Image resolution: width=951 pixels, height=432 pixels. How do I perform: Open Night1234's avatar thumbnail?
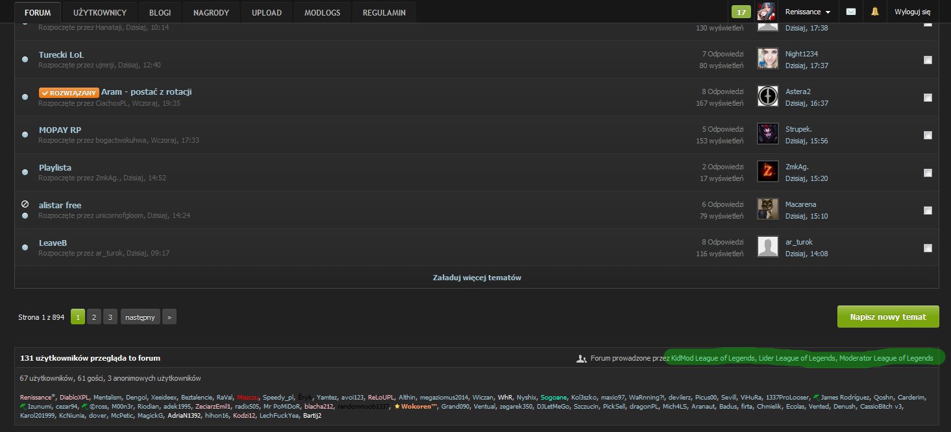point(768,59)
